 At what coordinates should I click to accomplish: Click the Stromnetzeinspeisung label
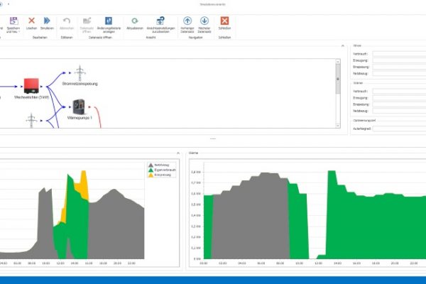[x=80, y=84]
